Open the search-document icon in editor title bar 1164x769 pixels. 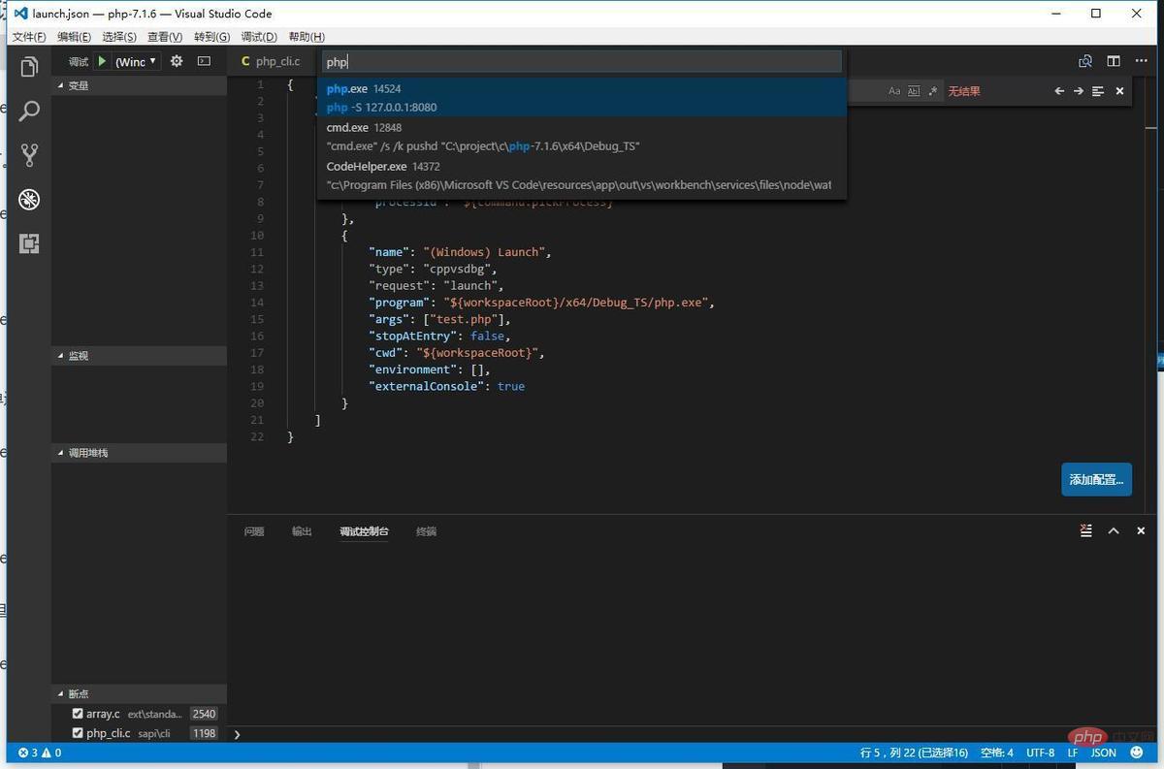click(1085, 61)
